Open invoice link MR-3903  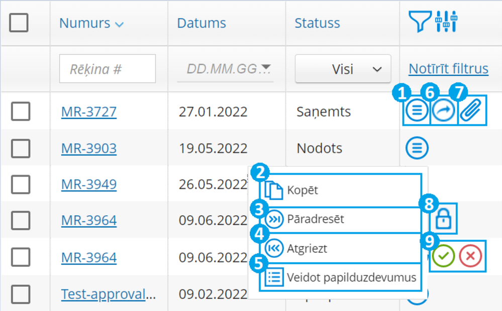point(89,148)
